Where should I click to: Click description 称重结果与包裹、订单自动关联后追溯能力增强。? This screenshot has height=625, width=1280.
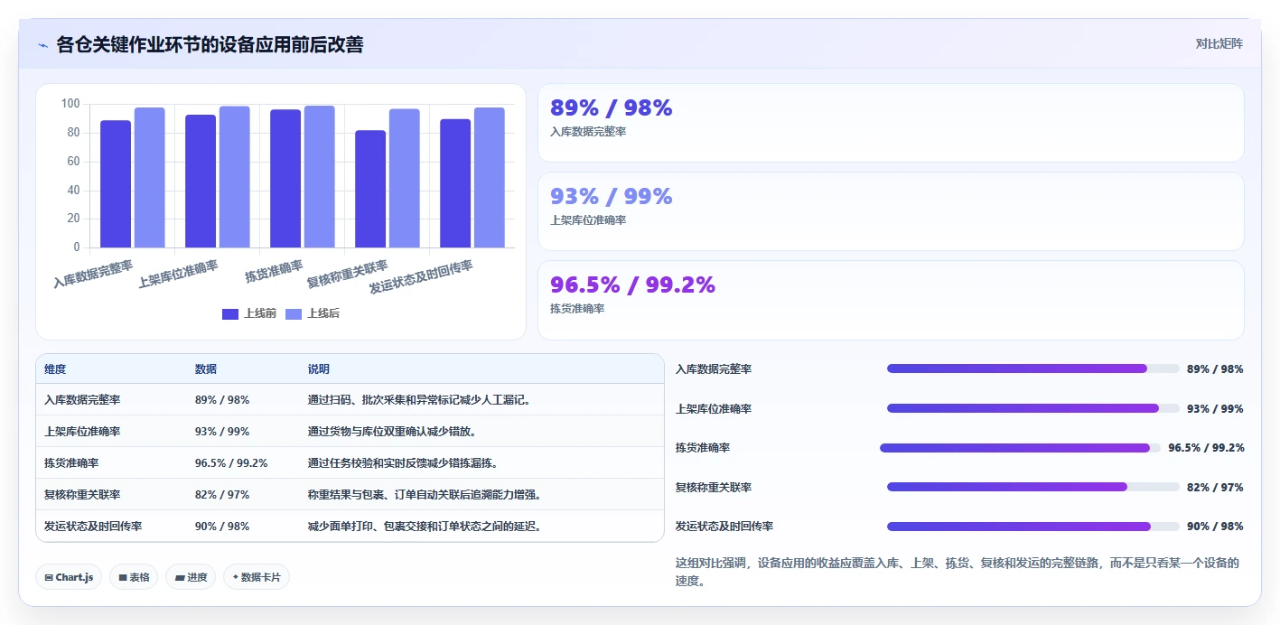tap(425, 495)
